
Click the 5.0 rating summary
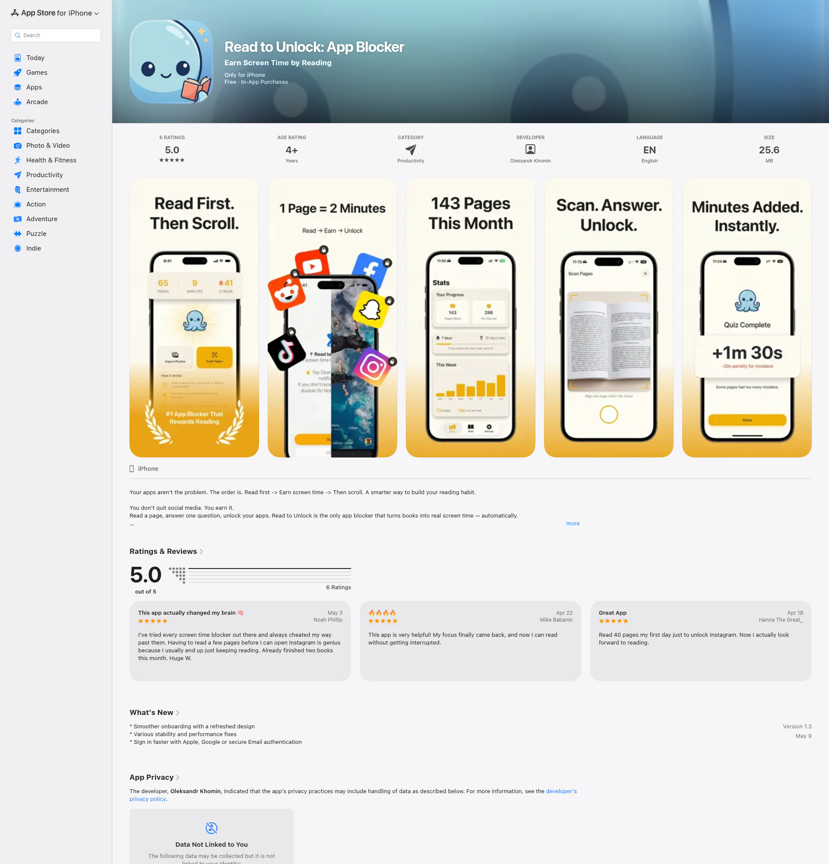click(x=146, y=575)
